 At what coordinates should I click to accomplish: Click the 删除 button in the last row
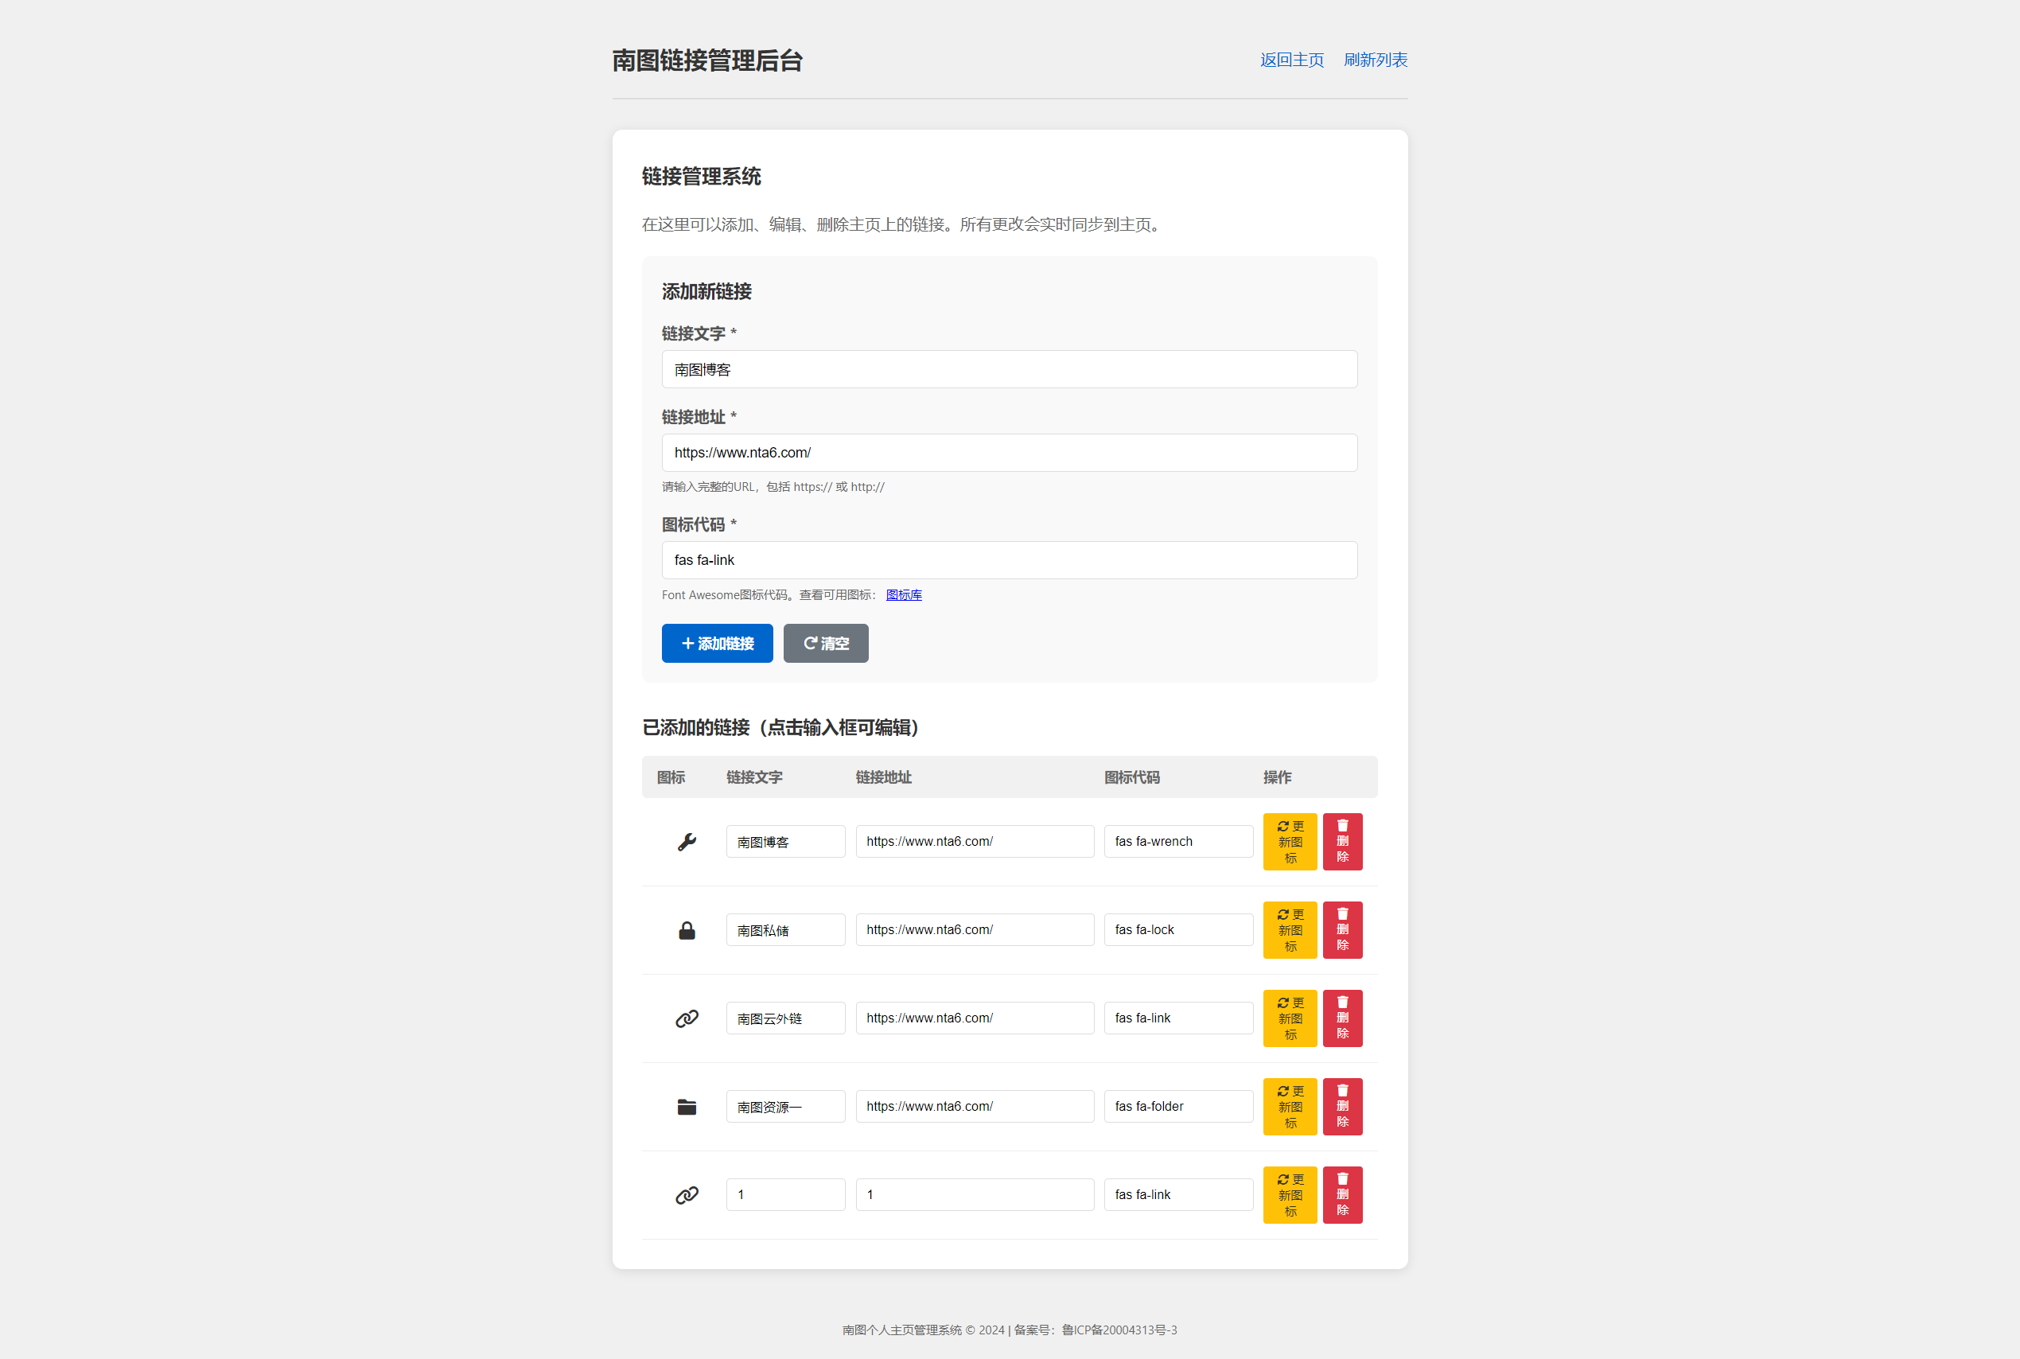point(1341,1194)
